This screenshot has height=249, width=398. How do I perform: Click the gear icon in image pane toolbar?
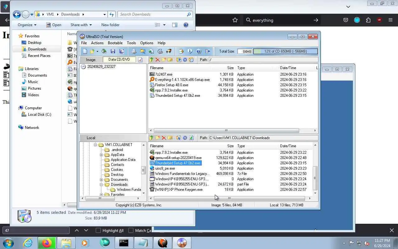(185, 59)
